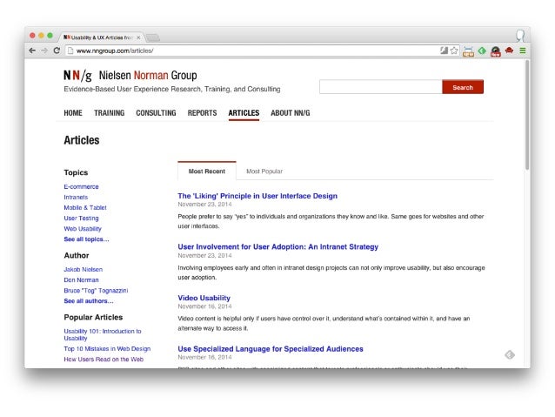Viewport: 555px width, 417px height.
Task: Click the address bar URL
Action: click(x=115, y=50)
